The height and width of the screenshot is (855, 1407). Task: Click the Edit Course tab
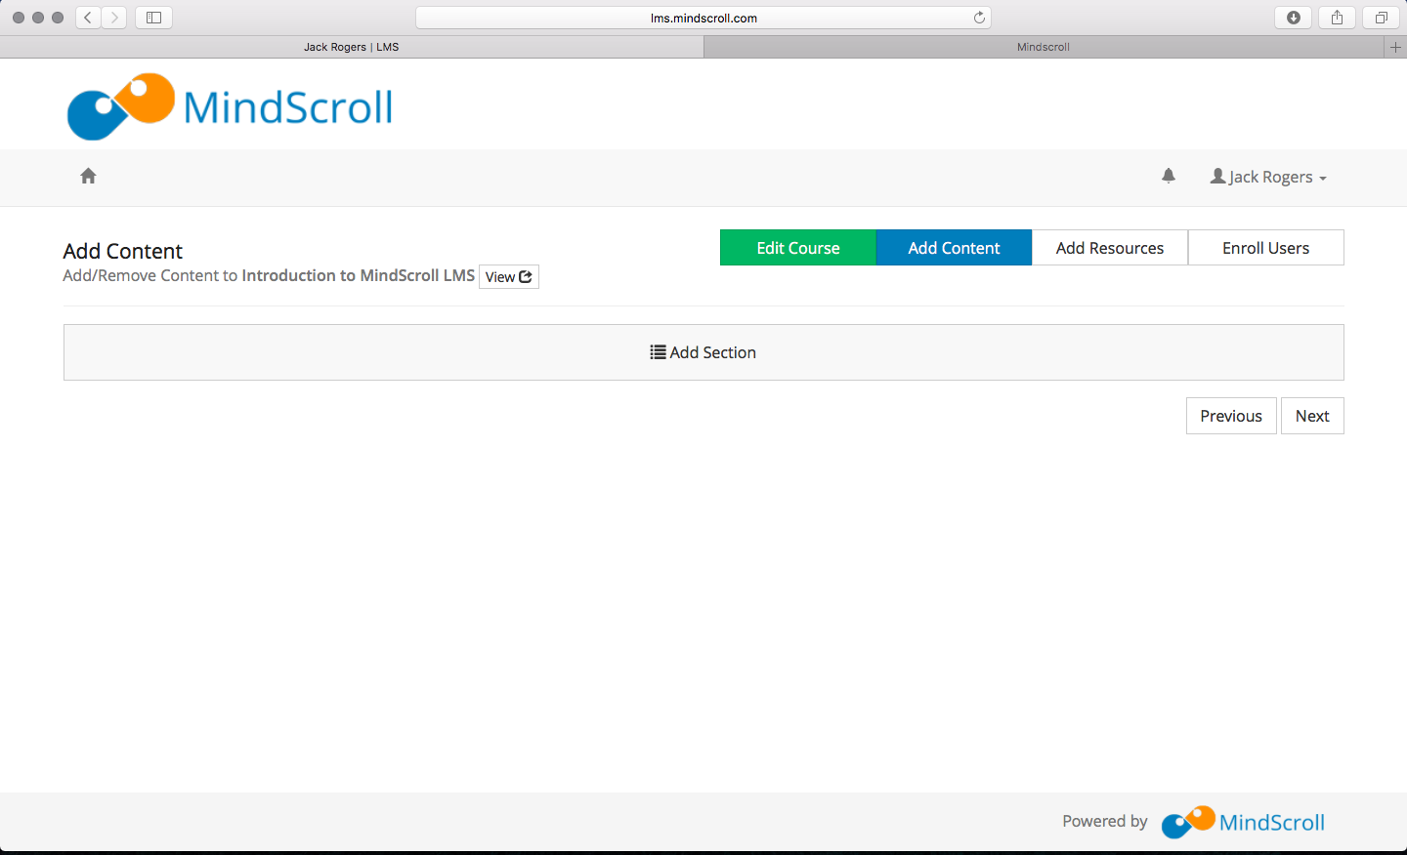798,248
